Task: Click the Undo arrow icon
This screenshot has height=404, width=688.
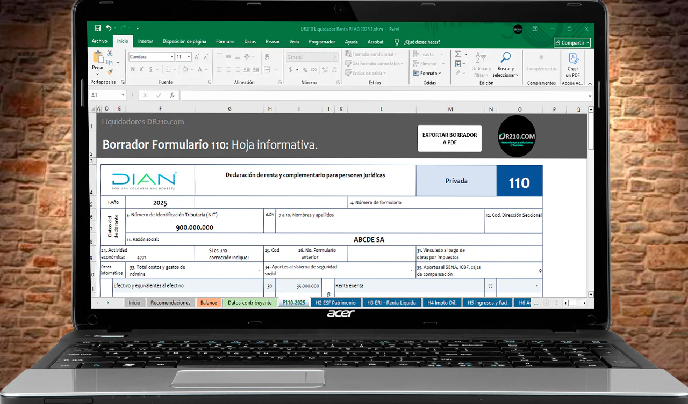Action: coord(109,28)
